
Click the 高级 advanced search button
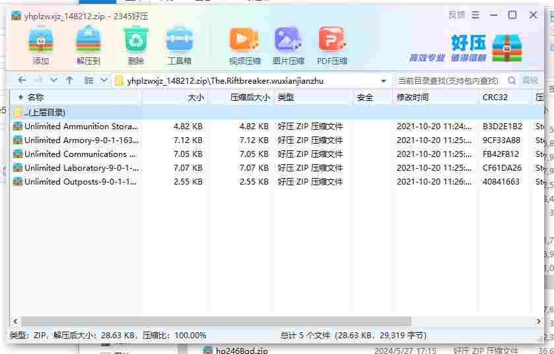pyautogui.click(x=530, y=80)
